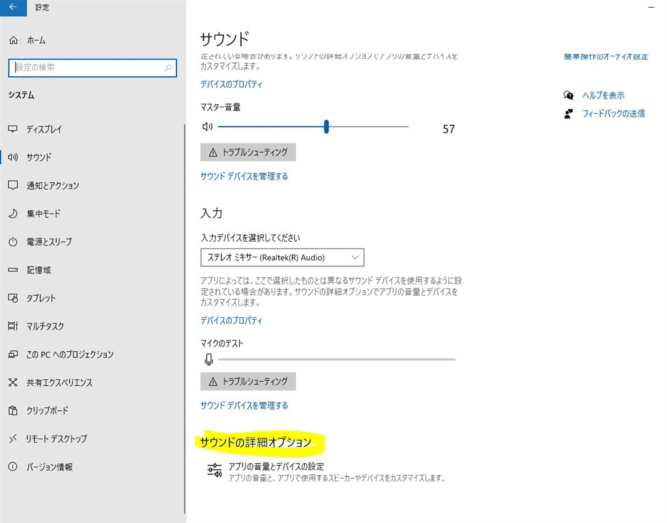Select リモート デスクトップ in the sidebar

[x=57, y=438]
